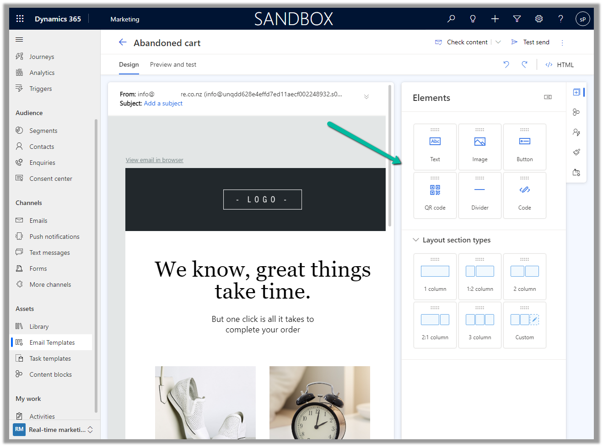This screenshot has width=603, height=447.
Task: Click the redo arrow icon
Action: [x=524, y=64]
